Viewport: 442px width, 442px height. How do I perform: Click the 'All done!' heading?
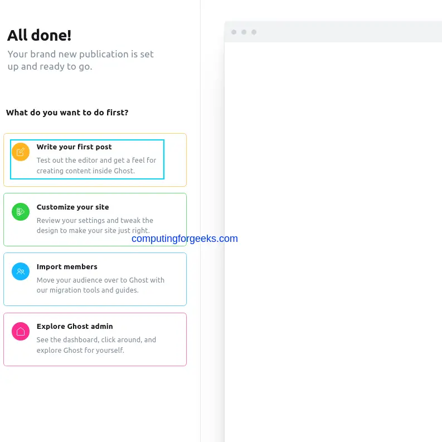coord(39,36)
